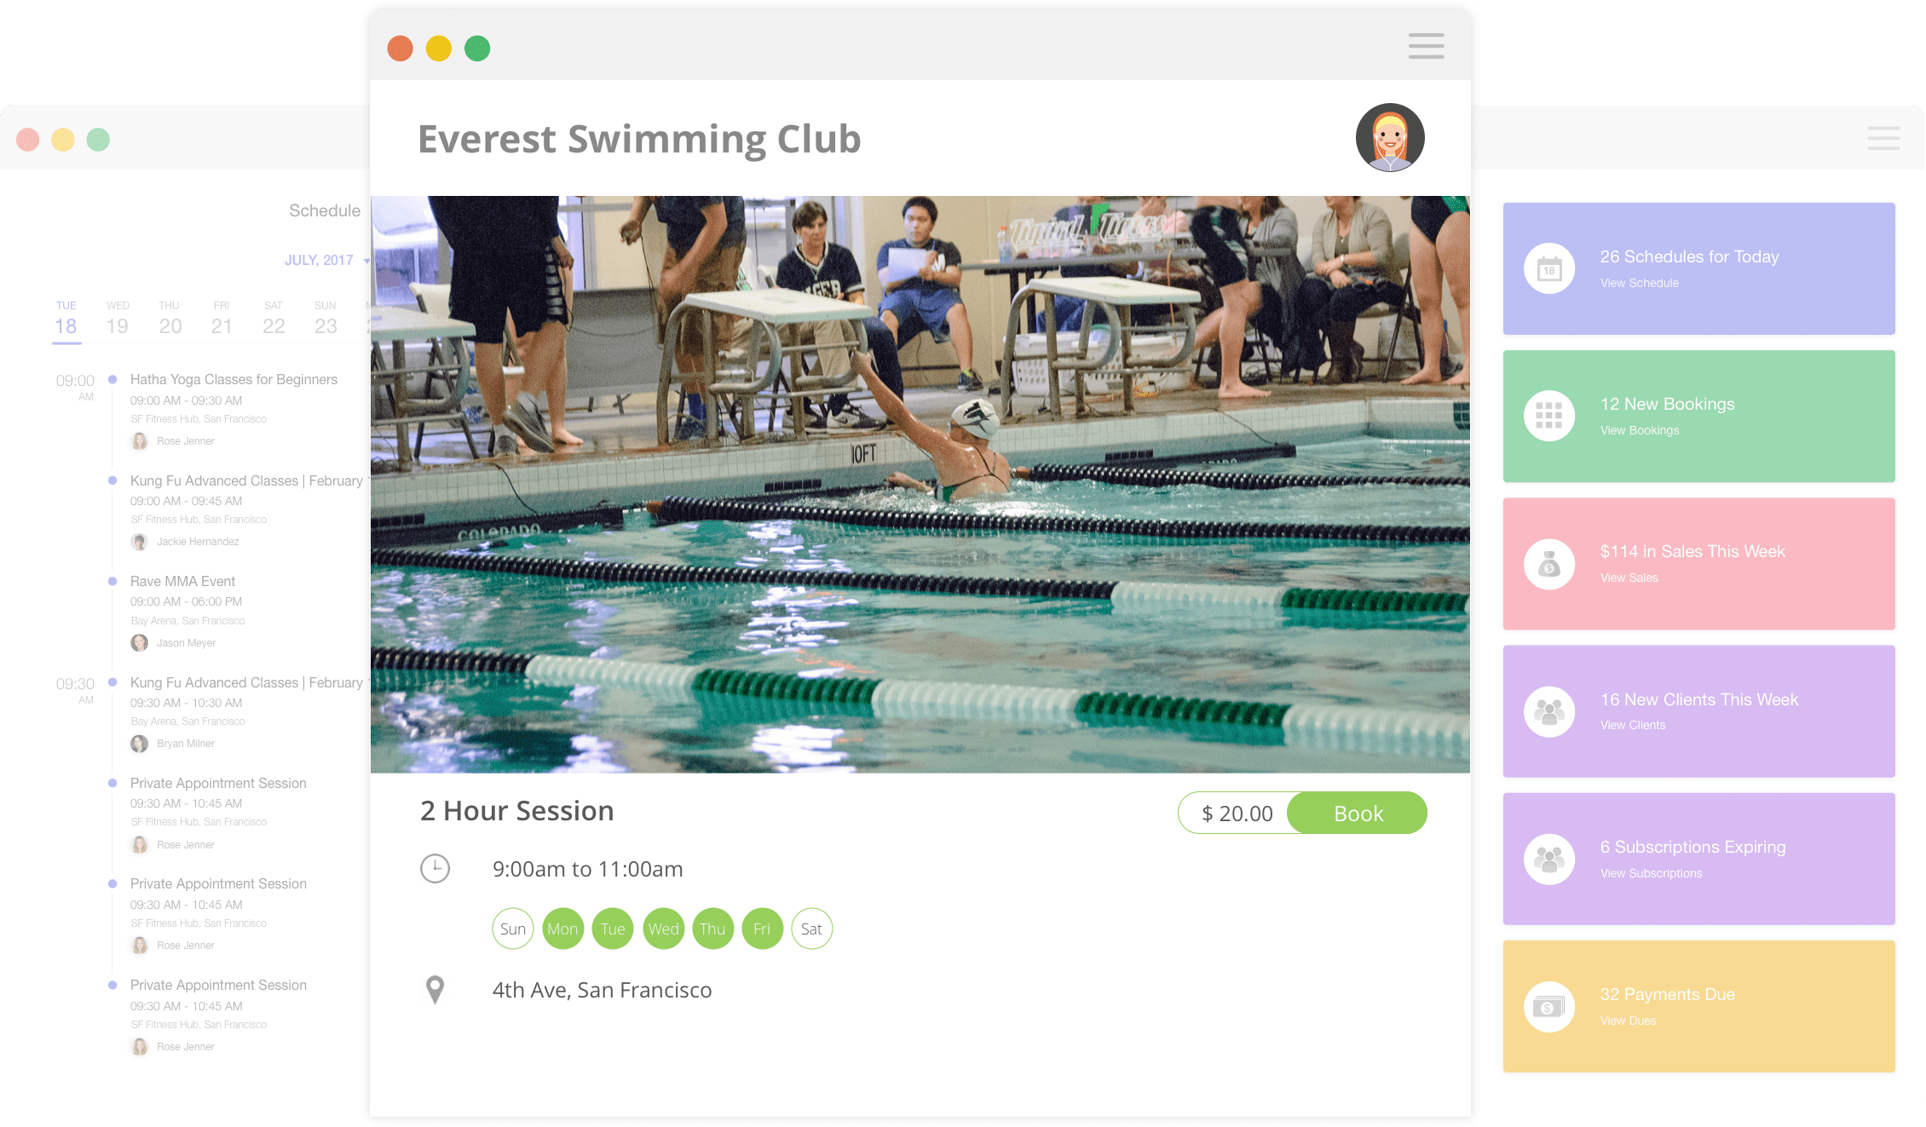Click the swimming pool banner photo
The image size is (1926, 1127).
click(x=920, y=485)
